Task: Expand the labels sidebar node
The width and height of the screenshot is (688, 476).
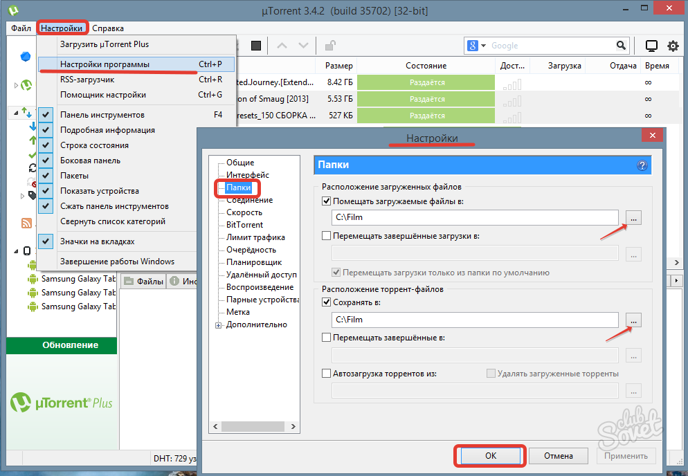Action: pos(22,196)
